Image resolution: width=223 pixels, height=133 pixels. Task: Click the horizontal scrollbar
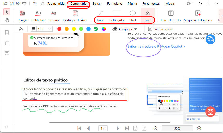tap(110, 123)
